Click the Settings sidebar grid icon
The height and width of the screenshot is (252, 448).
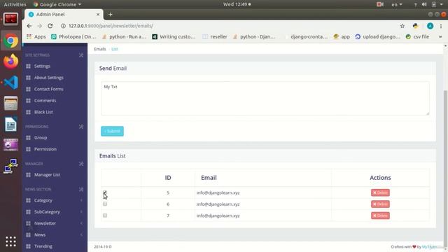[28, 66]
